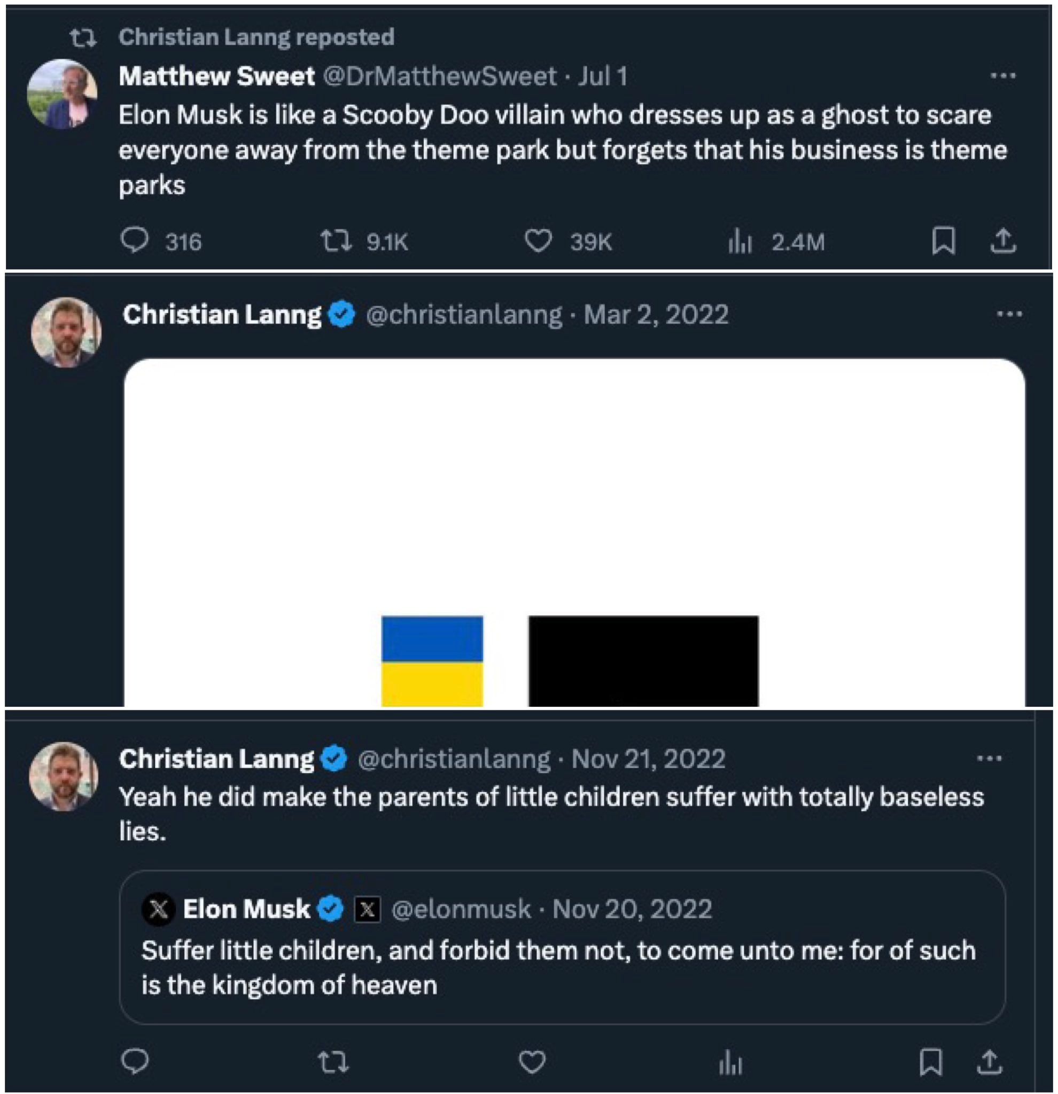The width and height of the screenshot is (1058, 1094).
Task: Like Matthew Sweet's tweet with 39K likes
Action: pyautogui.click(x=539, y=241)
